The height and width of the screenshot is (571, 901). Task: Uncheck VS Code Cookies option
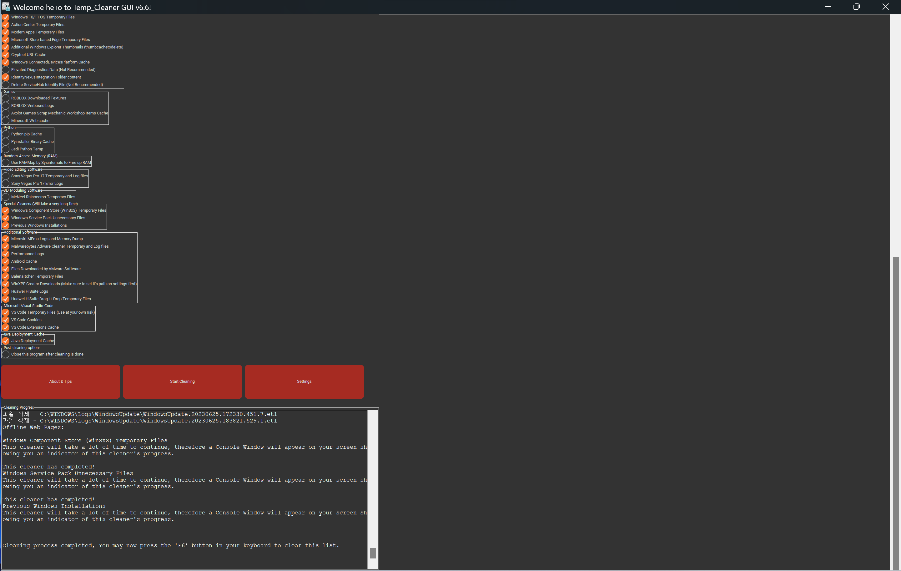[x=6, y=320]
